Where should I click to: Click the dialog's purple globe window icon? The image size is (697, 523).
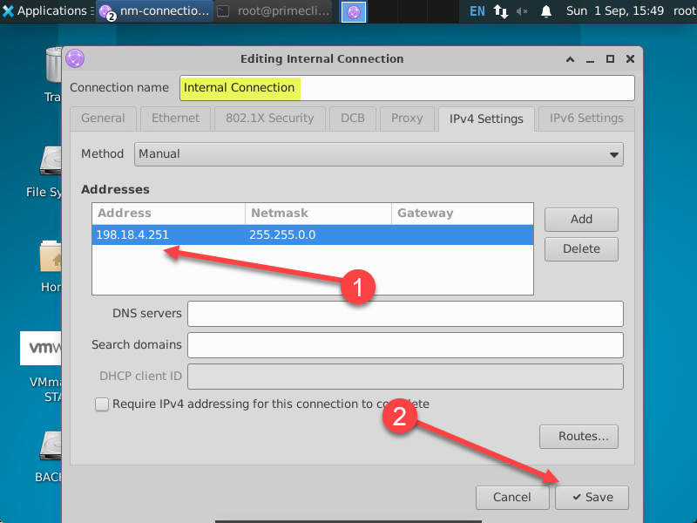tap(75, 58)
